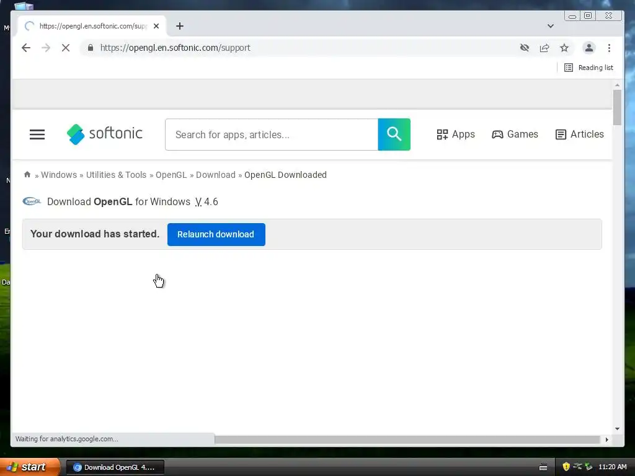Go back to the previous page
635x476 pixels.
26,48
